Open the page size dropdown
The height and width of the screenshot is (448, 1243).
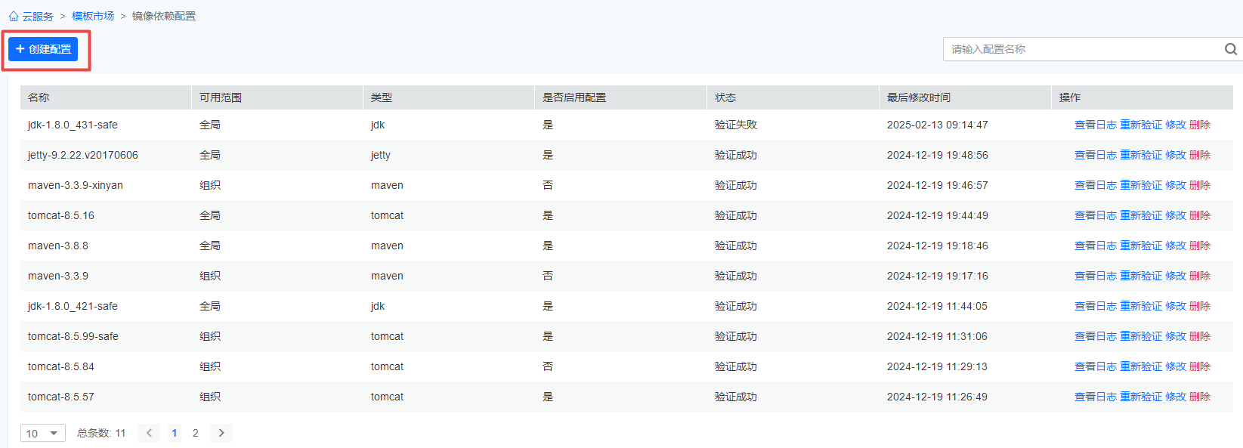42,433
